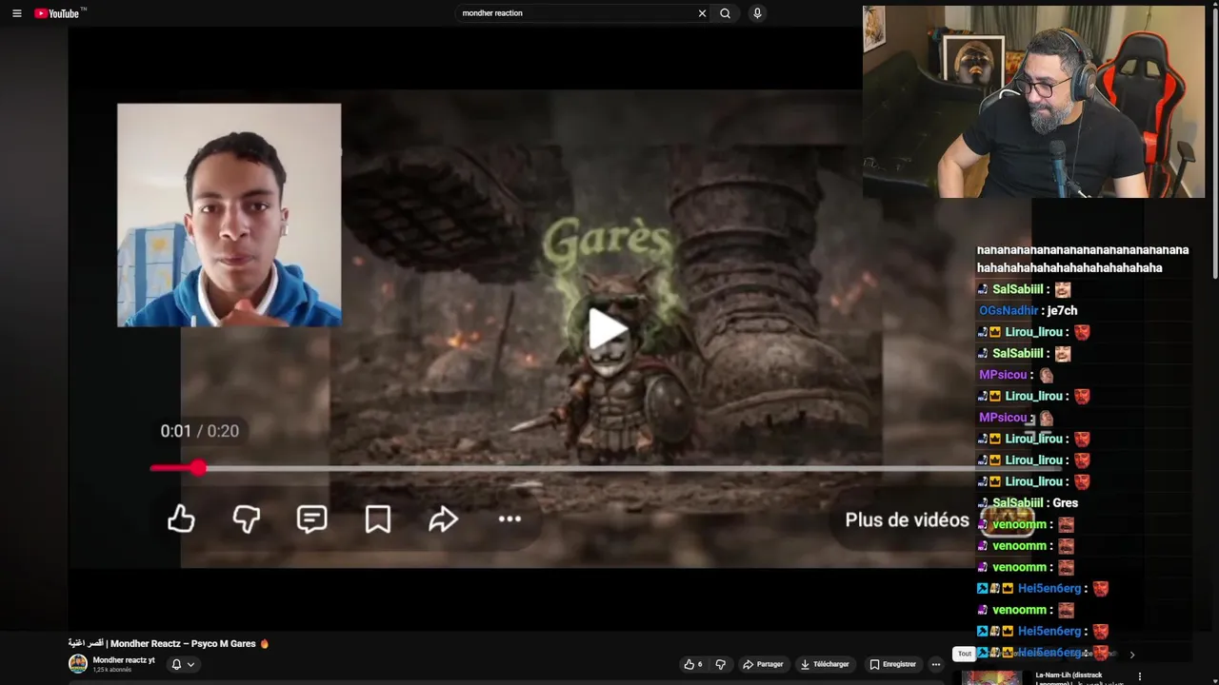
Task: Click the notification bell below the video
Action: [176, 664]
